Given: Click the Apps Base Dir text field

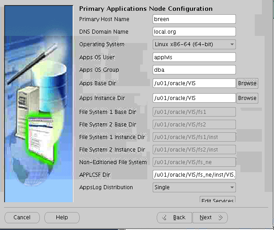Looking at the screenshot, I should 194,83.
